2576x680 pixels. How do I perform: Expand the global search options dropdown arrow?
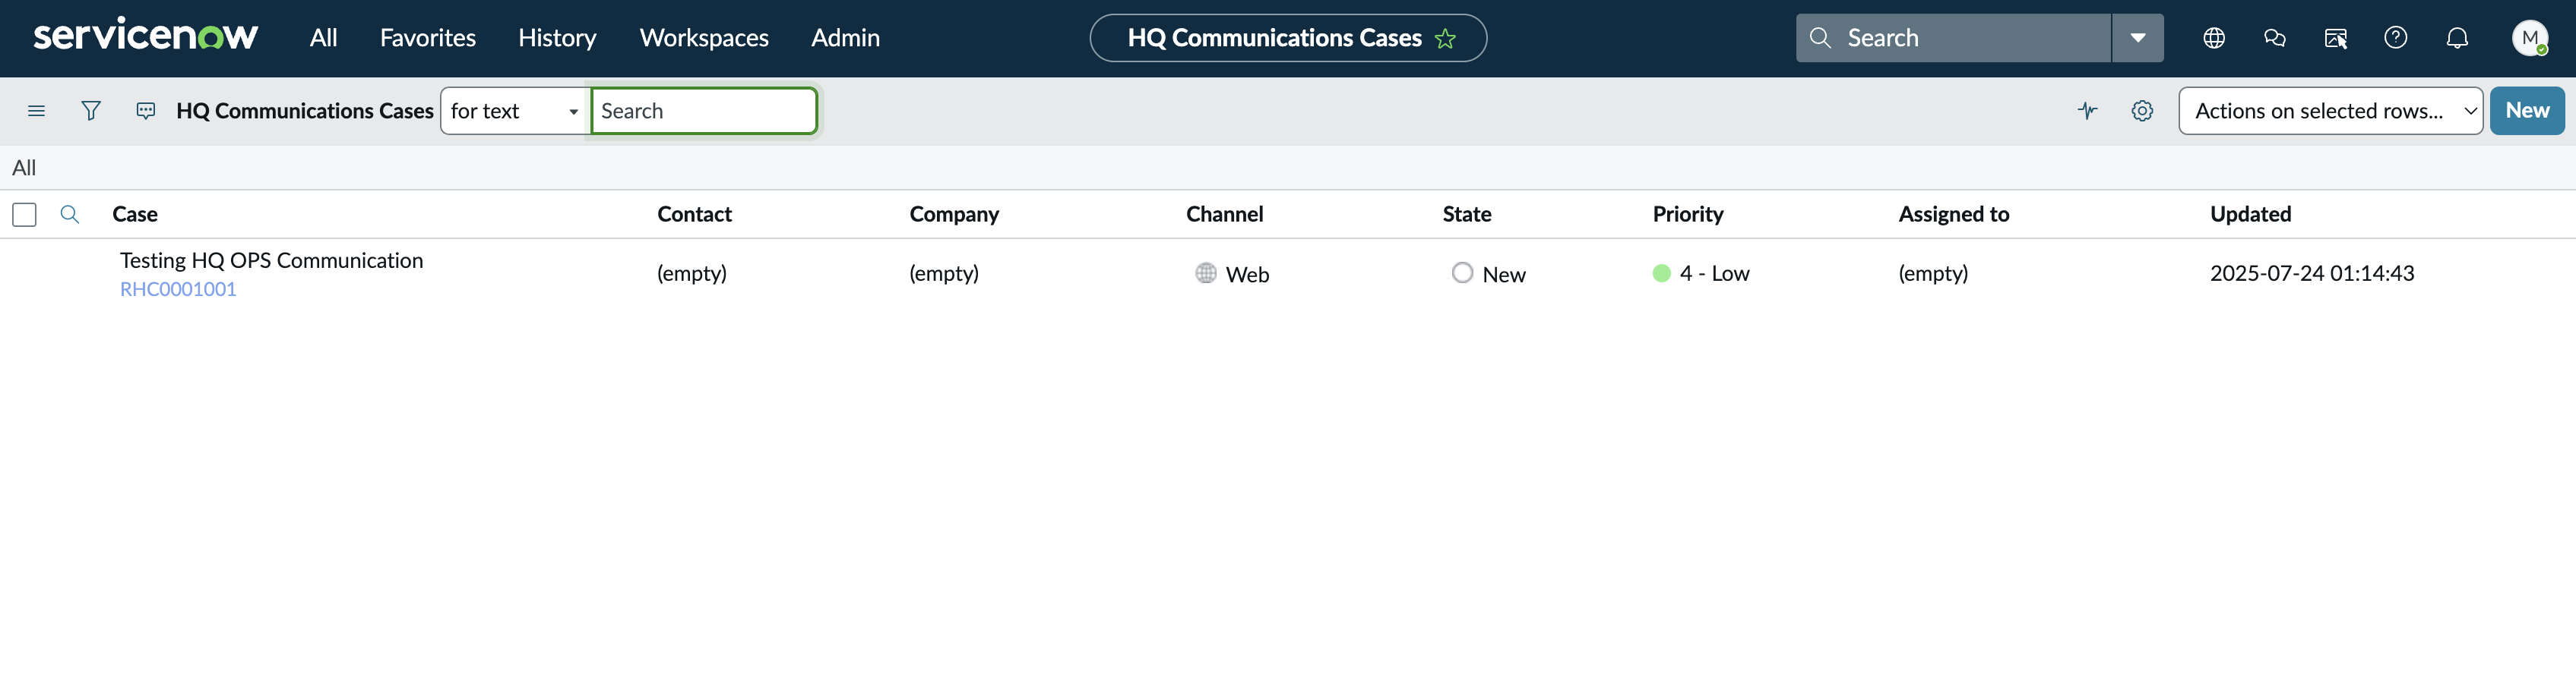2138,38
